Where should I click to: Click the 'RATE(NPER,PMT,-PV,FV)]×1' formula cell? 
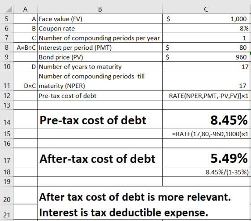pos(206,95)
